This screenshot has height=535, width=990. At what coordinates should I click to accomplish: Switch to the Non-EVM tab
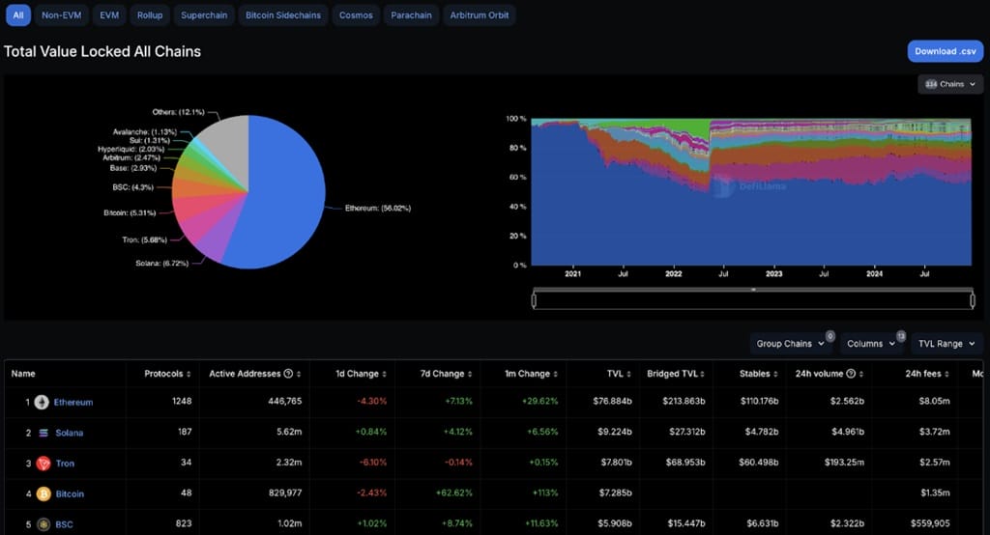(x=60, y=15)
